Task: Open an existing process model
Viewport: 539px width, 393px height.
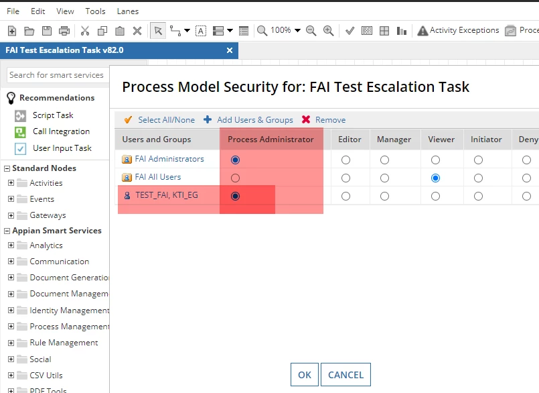Action: pyautogui.click(x=29, y=31)
